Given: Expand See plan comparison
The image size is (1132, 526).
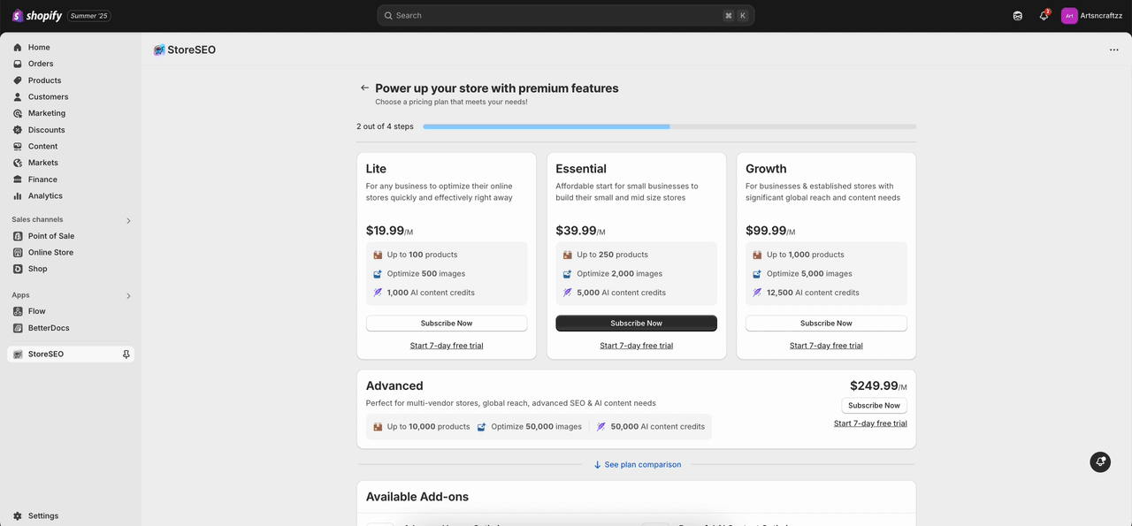Looking at the screenshot, I should tap(636, 465).
